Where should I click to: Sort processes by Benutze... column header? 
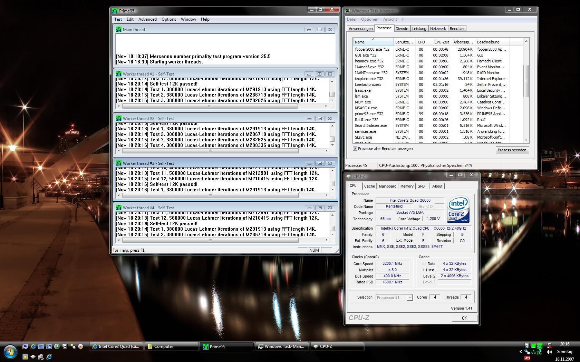(404, 42)
